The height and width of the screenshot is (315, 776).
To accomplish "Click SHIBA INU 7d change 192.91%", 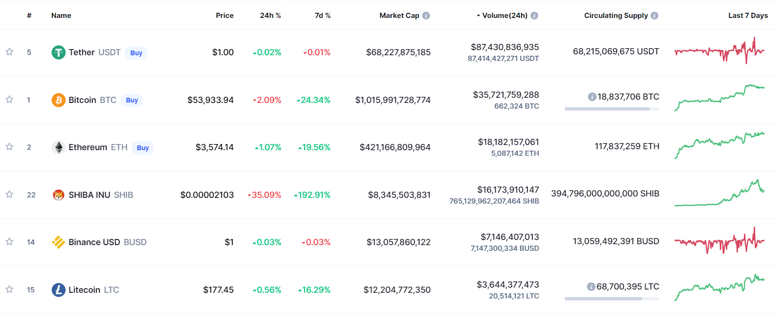I will pyautogui.click(x=312, y=195).
